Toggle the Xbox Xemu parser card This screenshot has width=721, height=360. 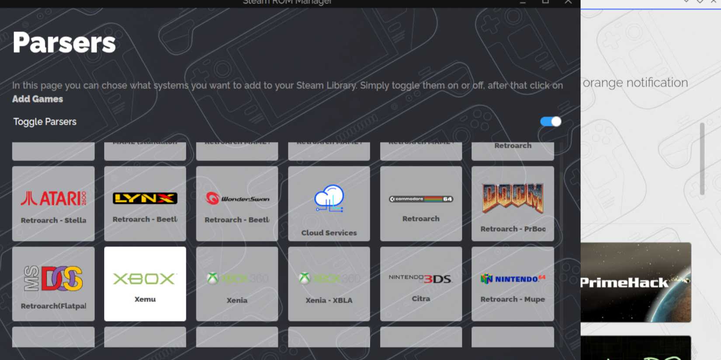click(145, 284)
